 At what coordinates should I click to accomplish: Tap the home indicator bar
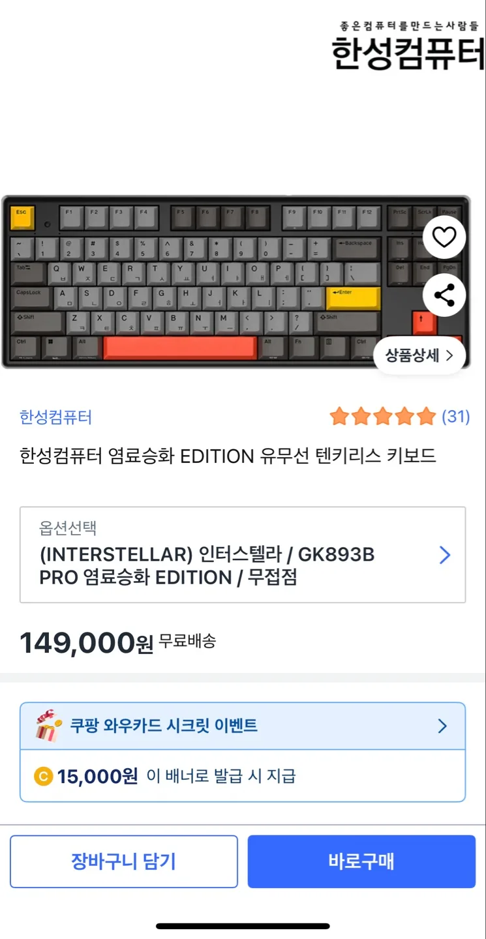(243, 926)
